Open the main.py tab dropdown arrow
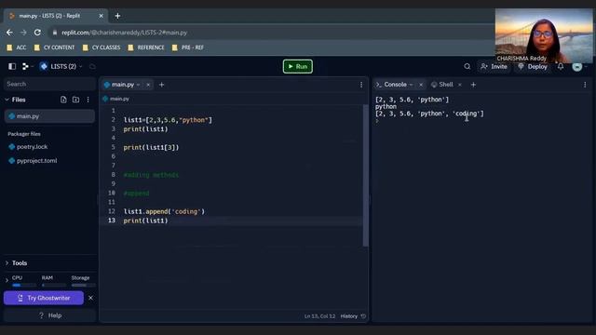596x335 pixels. click(x=139, y=85)
